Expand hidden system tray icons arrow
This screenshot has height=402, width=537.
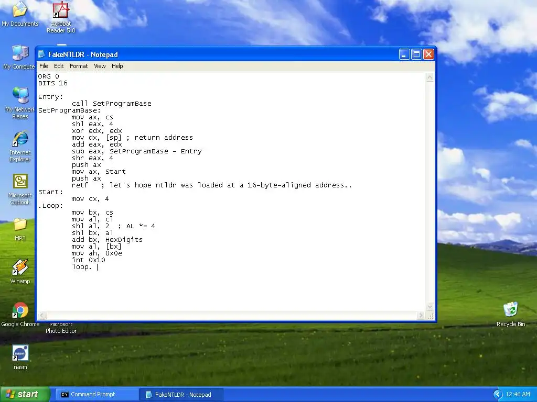498,395
